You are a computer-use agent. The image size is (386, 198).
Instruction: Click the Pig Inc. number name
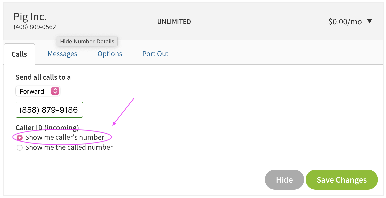(30, 17)
